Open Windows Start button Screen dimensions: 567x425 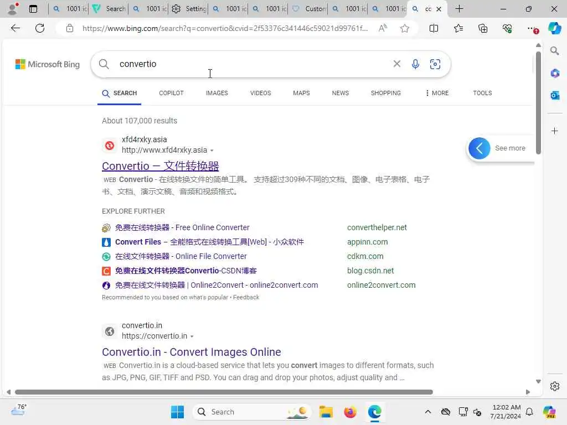click(177, 412)
